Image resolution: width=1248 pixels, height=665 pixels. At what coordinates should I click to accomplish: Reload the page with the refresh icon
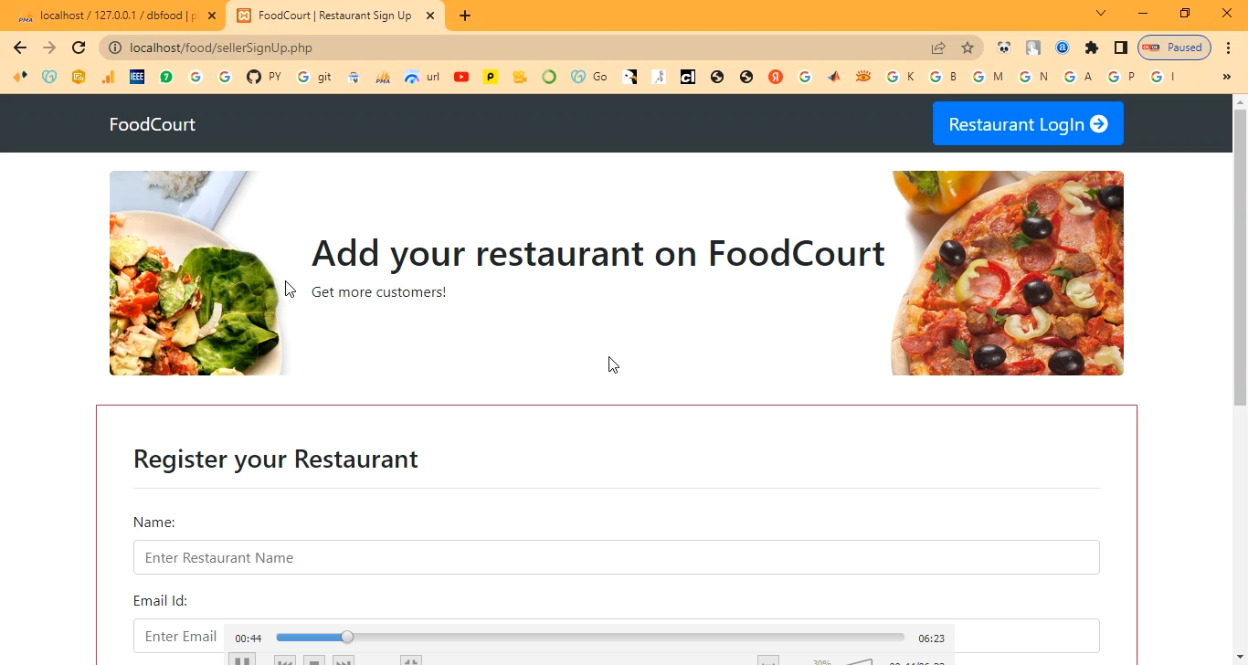click(x=79, y=47)
